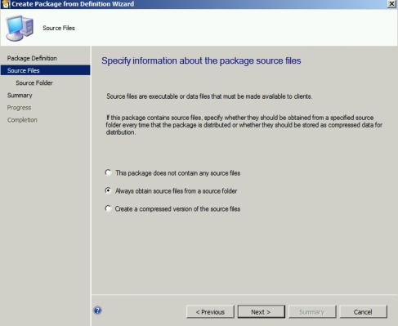Click 'Source Files' header label text
This screenshot has height=326, width=398.
pos(59,28)
